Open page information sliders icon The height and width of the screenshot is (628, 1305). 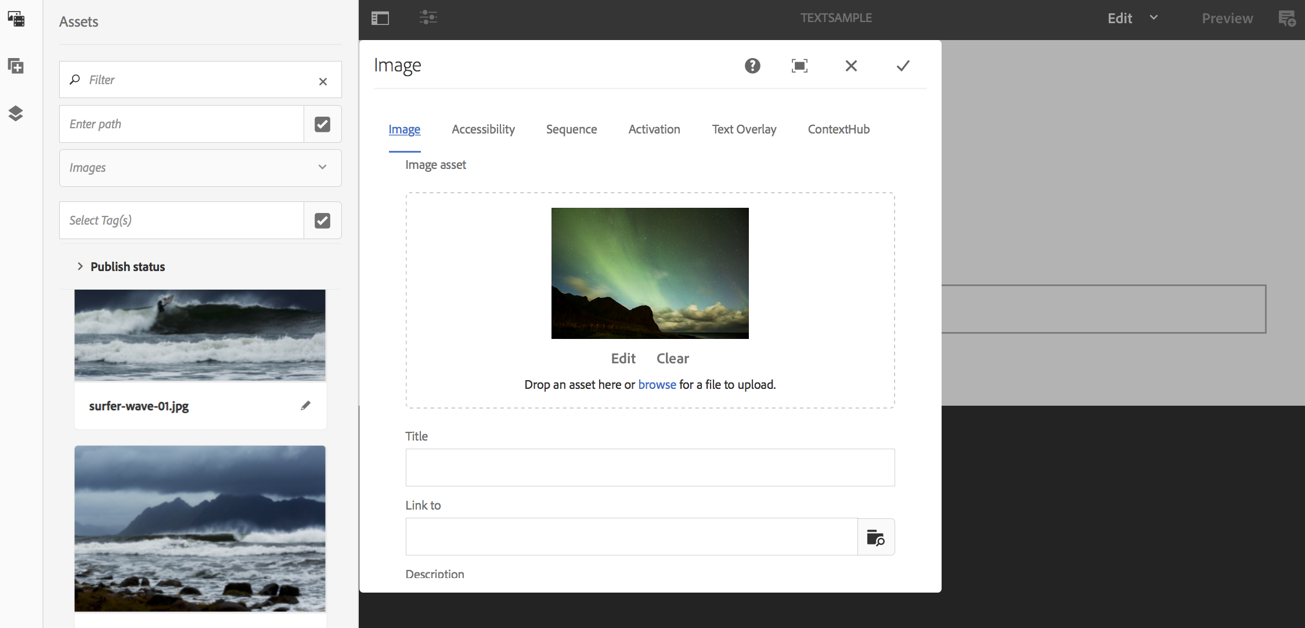click(428, 17)
